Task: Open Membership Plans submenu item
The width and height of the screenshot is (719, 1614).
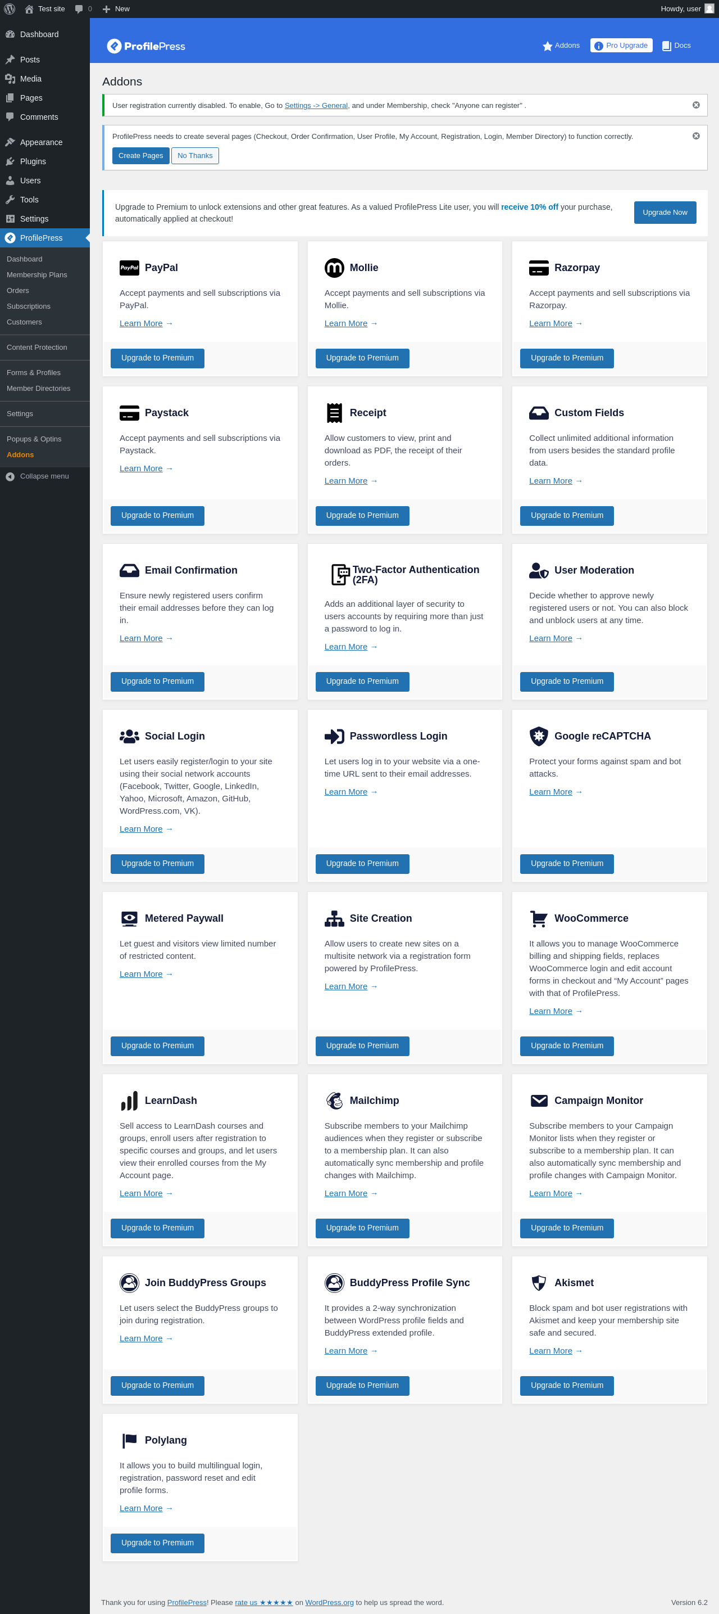Action: (x=37, y=275)
